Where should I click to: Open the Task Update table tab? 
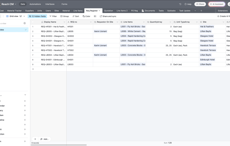pyautogui.click(x=185, y=11)
